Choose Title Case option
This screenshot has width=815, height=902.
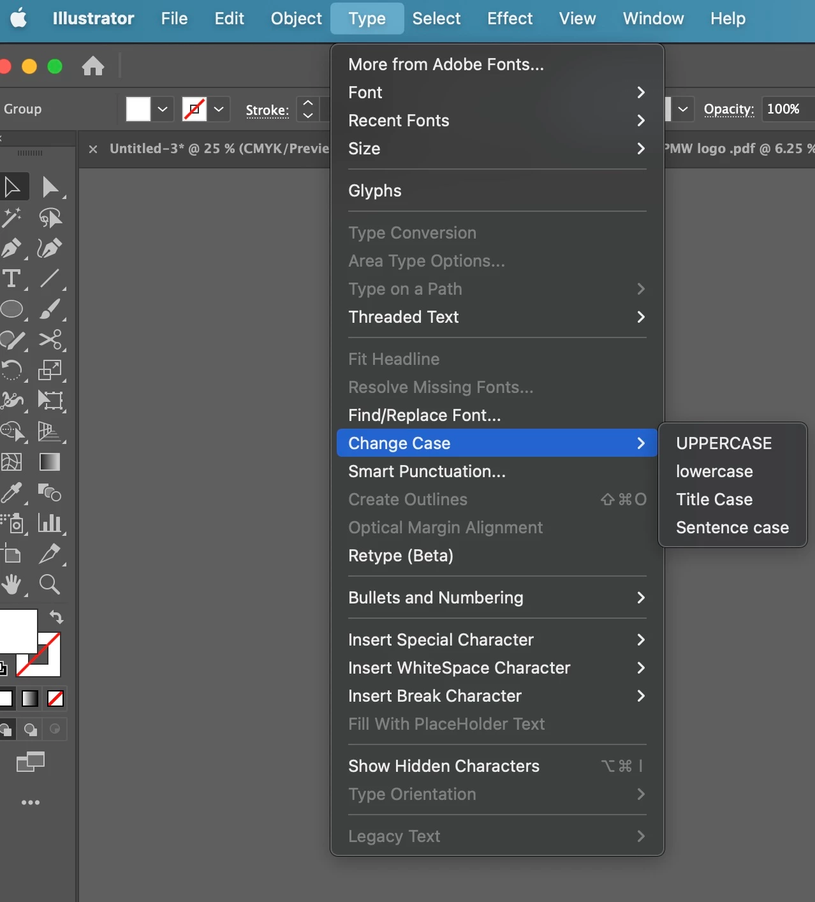coord(733,499)
